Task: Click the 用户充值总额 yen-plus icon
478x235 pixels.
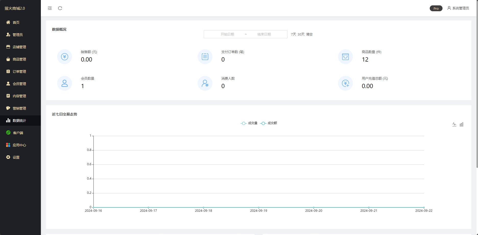Action: pyautogui.click(x=345, y=83)
